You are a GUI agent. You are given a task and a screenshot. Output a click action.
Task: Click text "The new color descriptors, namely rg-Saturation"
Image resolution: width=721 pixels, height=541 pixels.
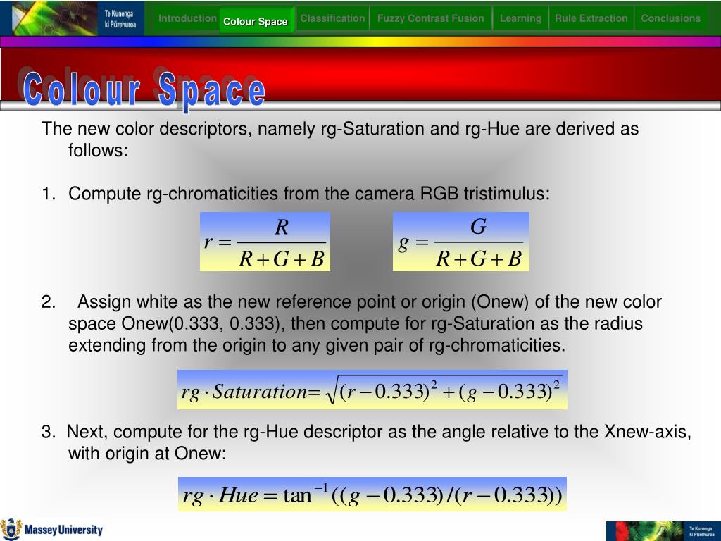[233, 129]
